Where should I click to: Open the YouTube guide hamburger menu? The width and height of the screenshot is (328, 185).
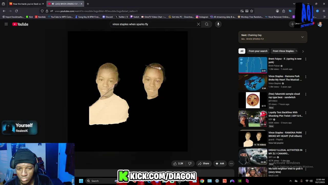point(6,24)
